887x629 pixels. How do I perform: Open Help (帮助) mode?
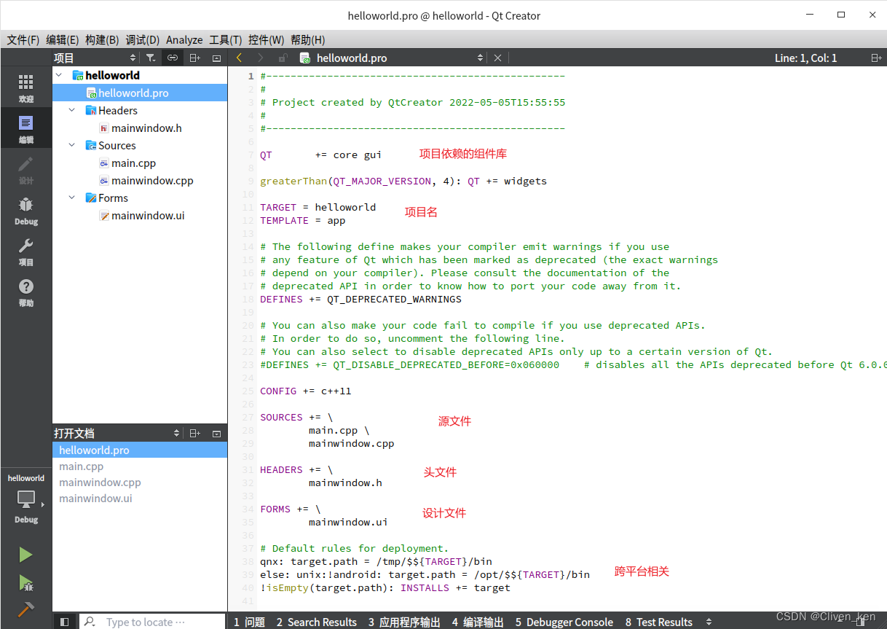tap(25, 292)
